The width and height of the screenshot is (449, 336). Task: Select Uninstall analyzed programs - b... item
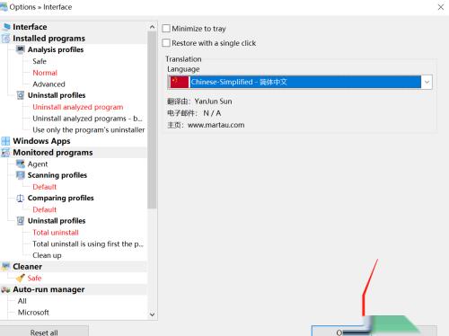coord(87,119)
